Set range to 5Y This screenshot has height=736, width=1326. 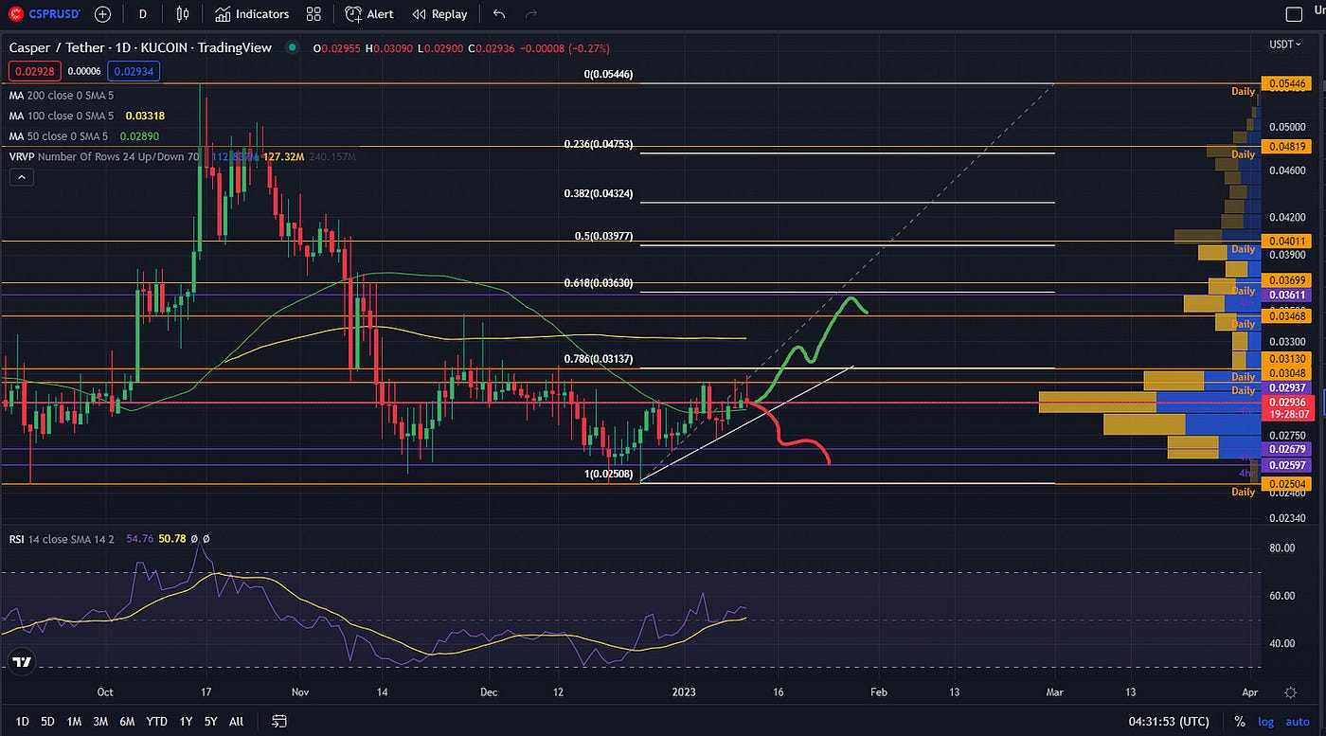[210, 721]
